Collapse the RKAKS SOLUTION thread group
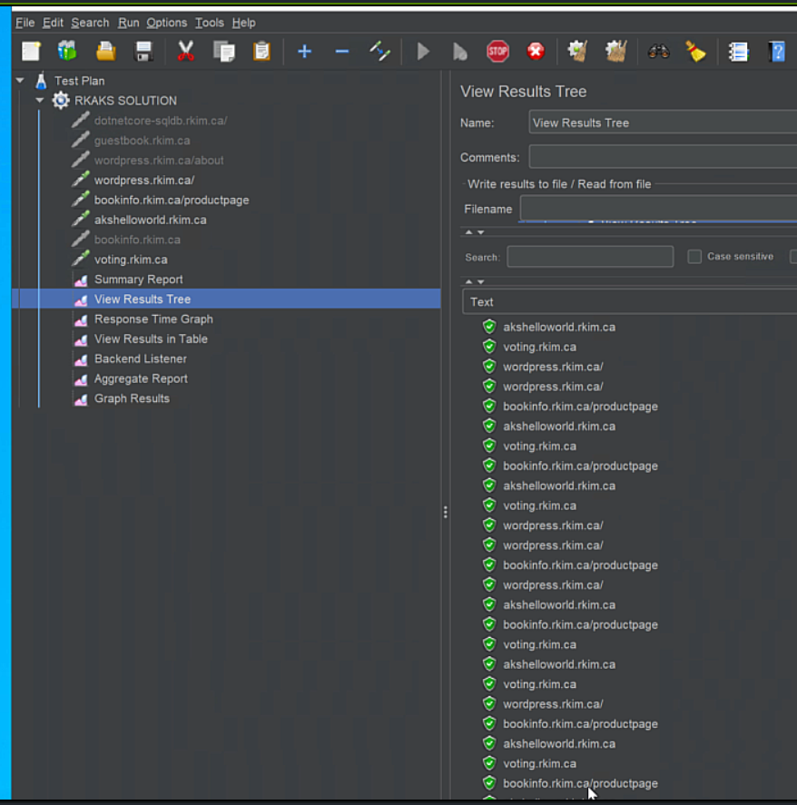This screenshot has width=797, height=805. click(x=40, y=101)
